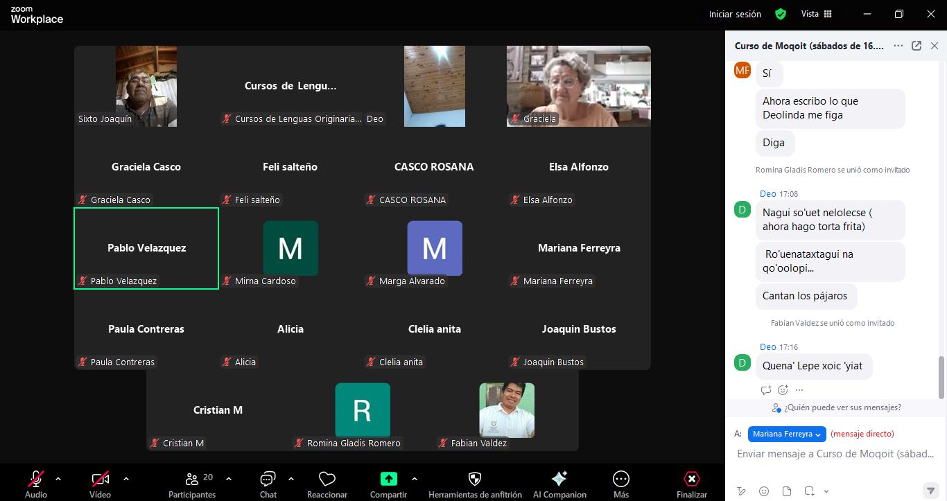This screenshot has height=501, width=947.
Task: Send the chat message with arrow icon
Action: click(x=930, y=491)
